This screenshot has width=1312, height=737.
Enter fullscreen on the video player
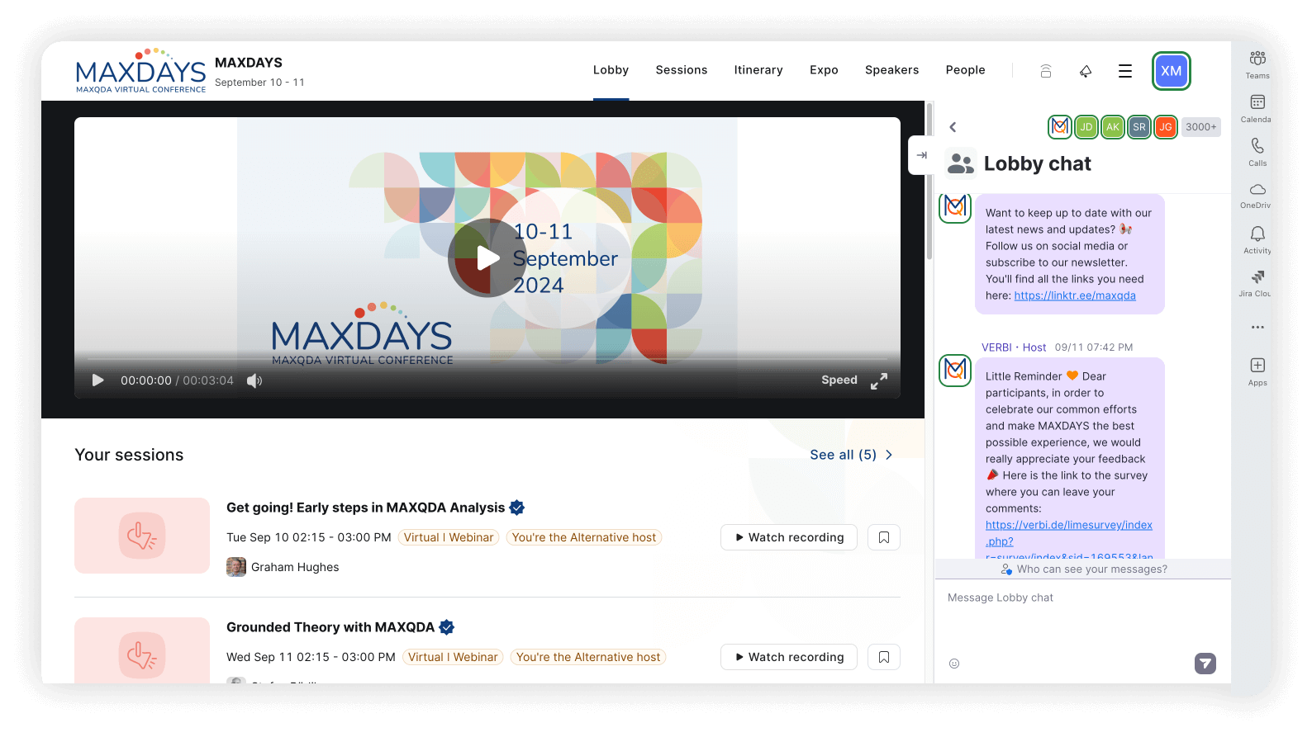pyautogui.click(x=879, y=380)
